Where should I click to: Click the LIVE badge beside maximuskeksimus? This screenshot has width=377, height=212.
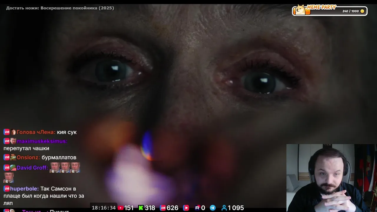[x=6, y=141]
